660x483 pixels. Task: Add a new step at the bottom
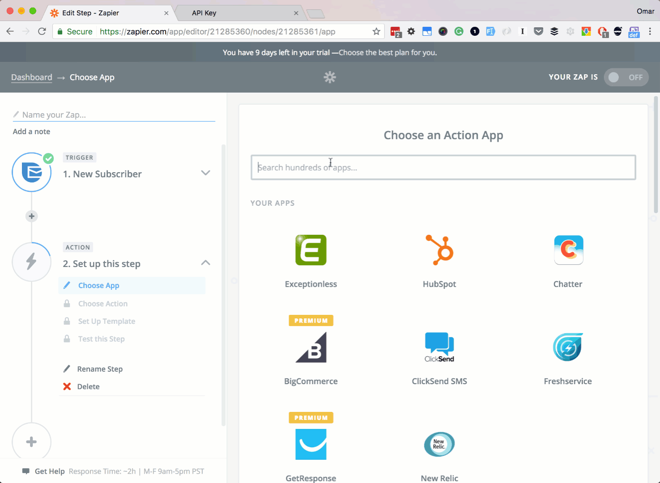click(x=31, y=442)
